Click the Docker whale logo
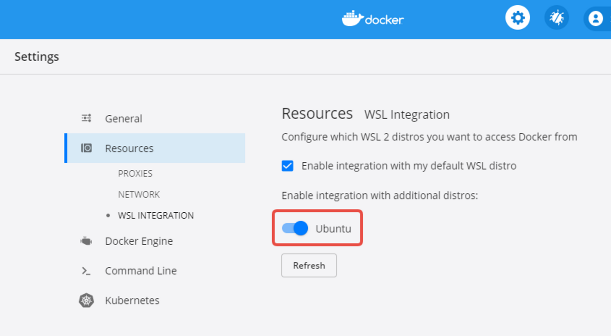Screen dimensions: 611x336 (352, 18)
